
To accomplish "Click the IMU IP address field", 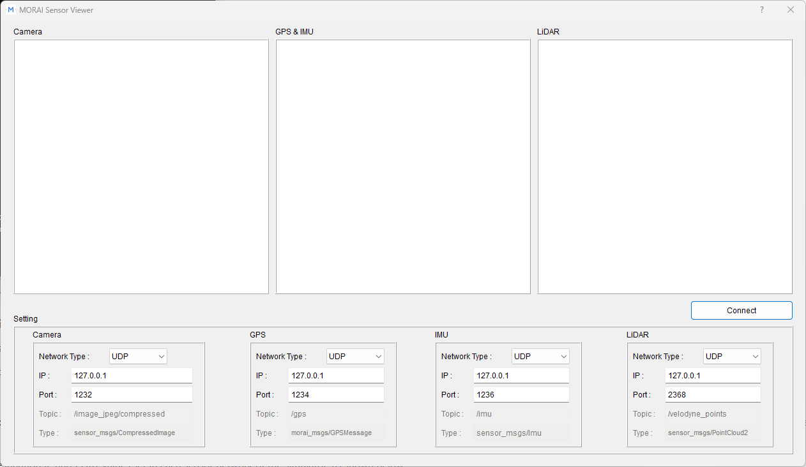I will coord(521,376).
